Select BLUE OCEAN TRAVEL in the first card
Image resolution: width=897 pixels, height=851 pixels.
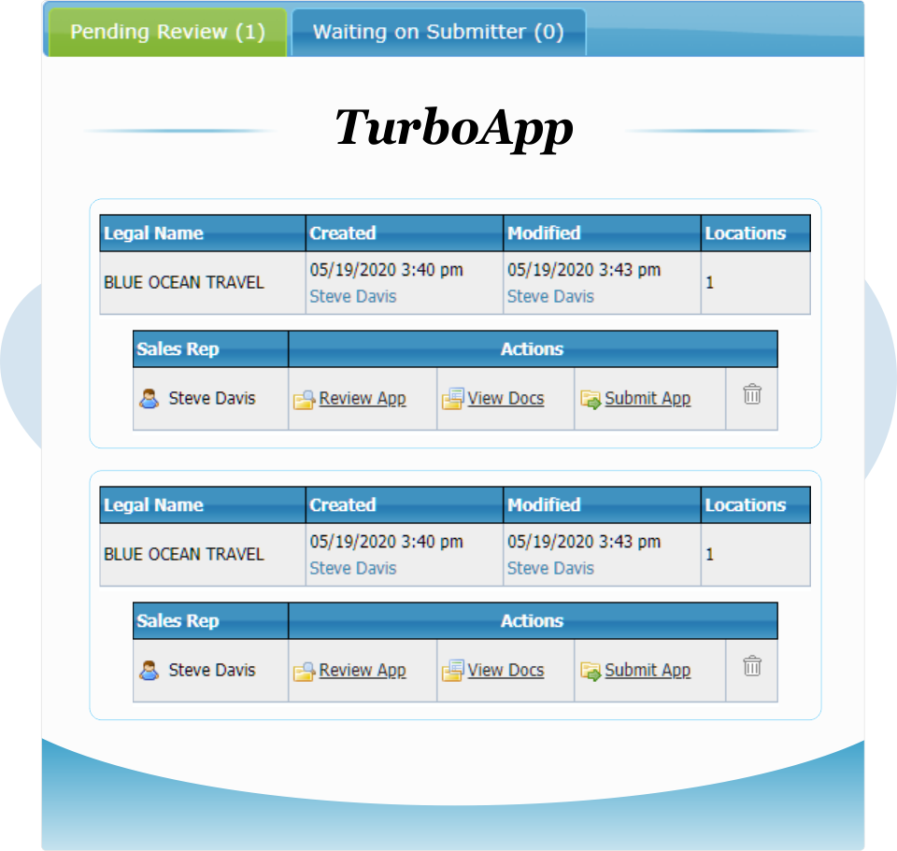pos(184,282)
